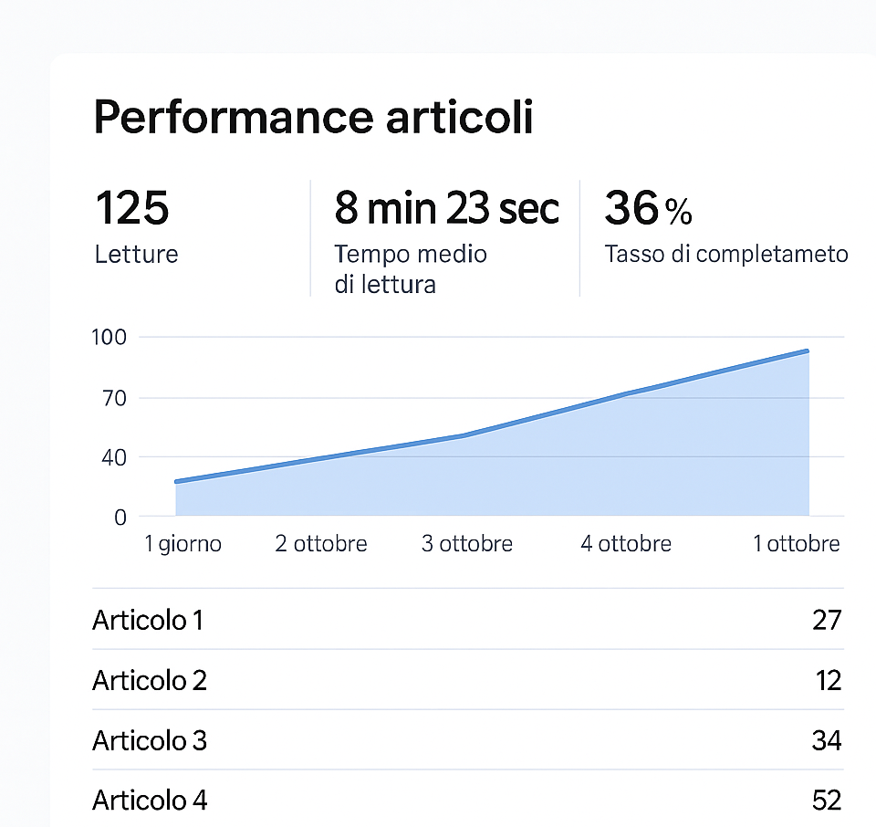The height and width of the screenshot is (827, 876).
Task: Click the value 27 for Articolo 1
Action: (826, 620)
